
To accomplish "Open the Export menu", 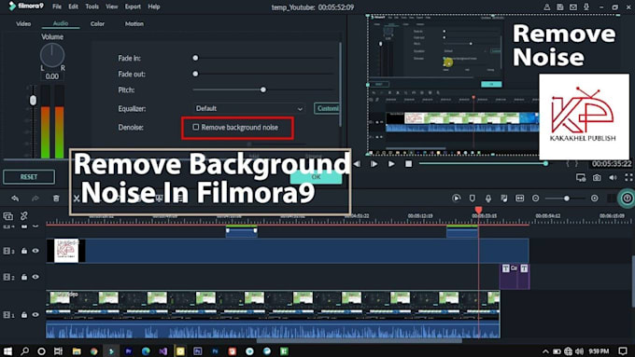I will click(133, 7).
